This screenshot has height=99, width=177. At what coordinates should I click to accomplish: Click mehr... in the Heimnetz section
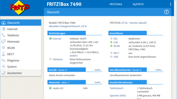pos(98,82)
